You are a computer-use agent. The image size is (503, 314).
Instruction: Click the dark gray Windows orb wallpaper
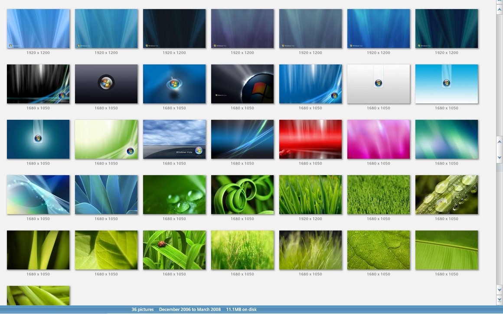click(x=106, y=84)
